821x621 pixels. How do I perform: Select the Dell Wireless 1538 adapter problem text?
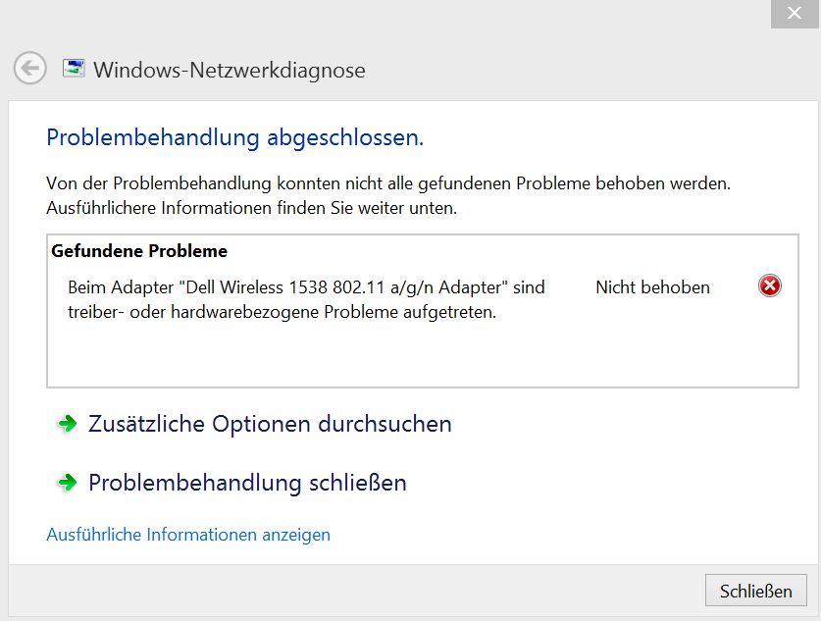(306, 299)
